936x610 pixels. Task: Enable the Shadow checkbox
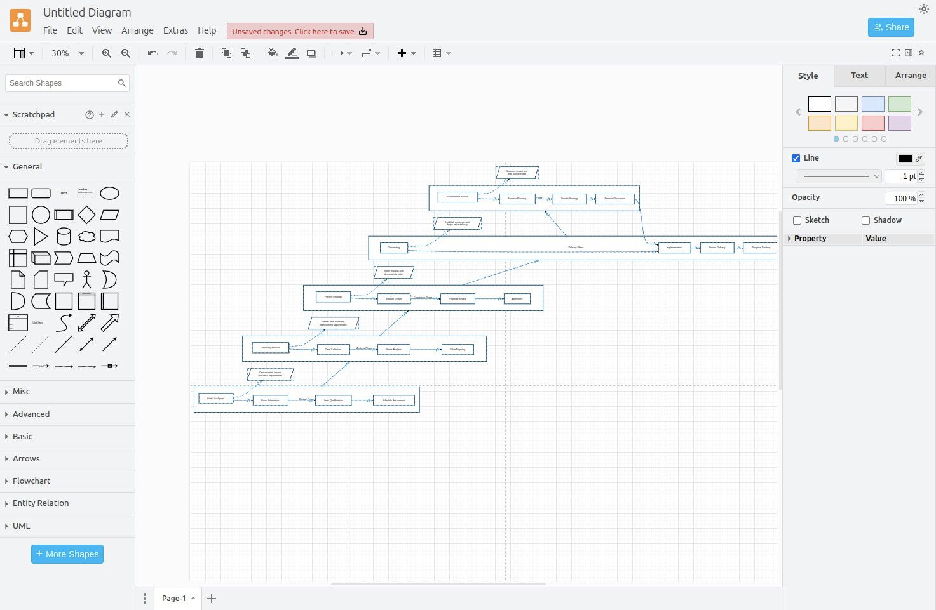tap(865, 220)
